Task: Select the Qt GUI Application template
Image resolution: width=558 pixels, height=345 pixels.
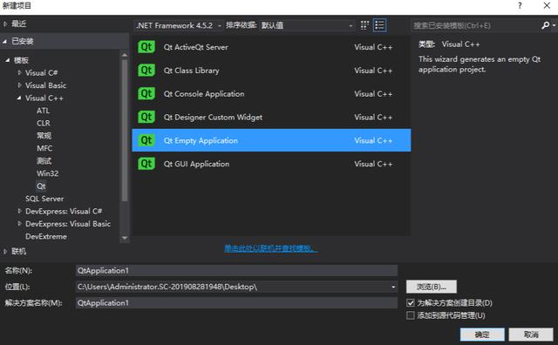Action: click(271, 164)
